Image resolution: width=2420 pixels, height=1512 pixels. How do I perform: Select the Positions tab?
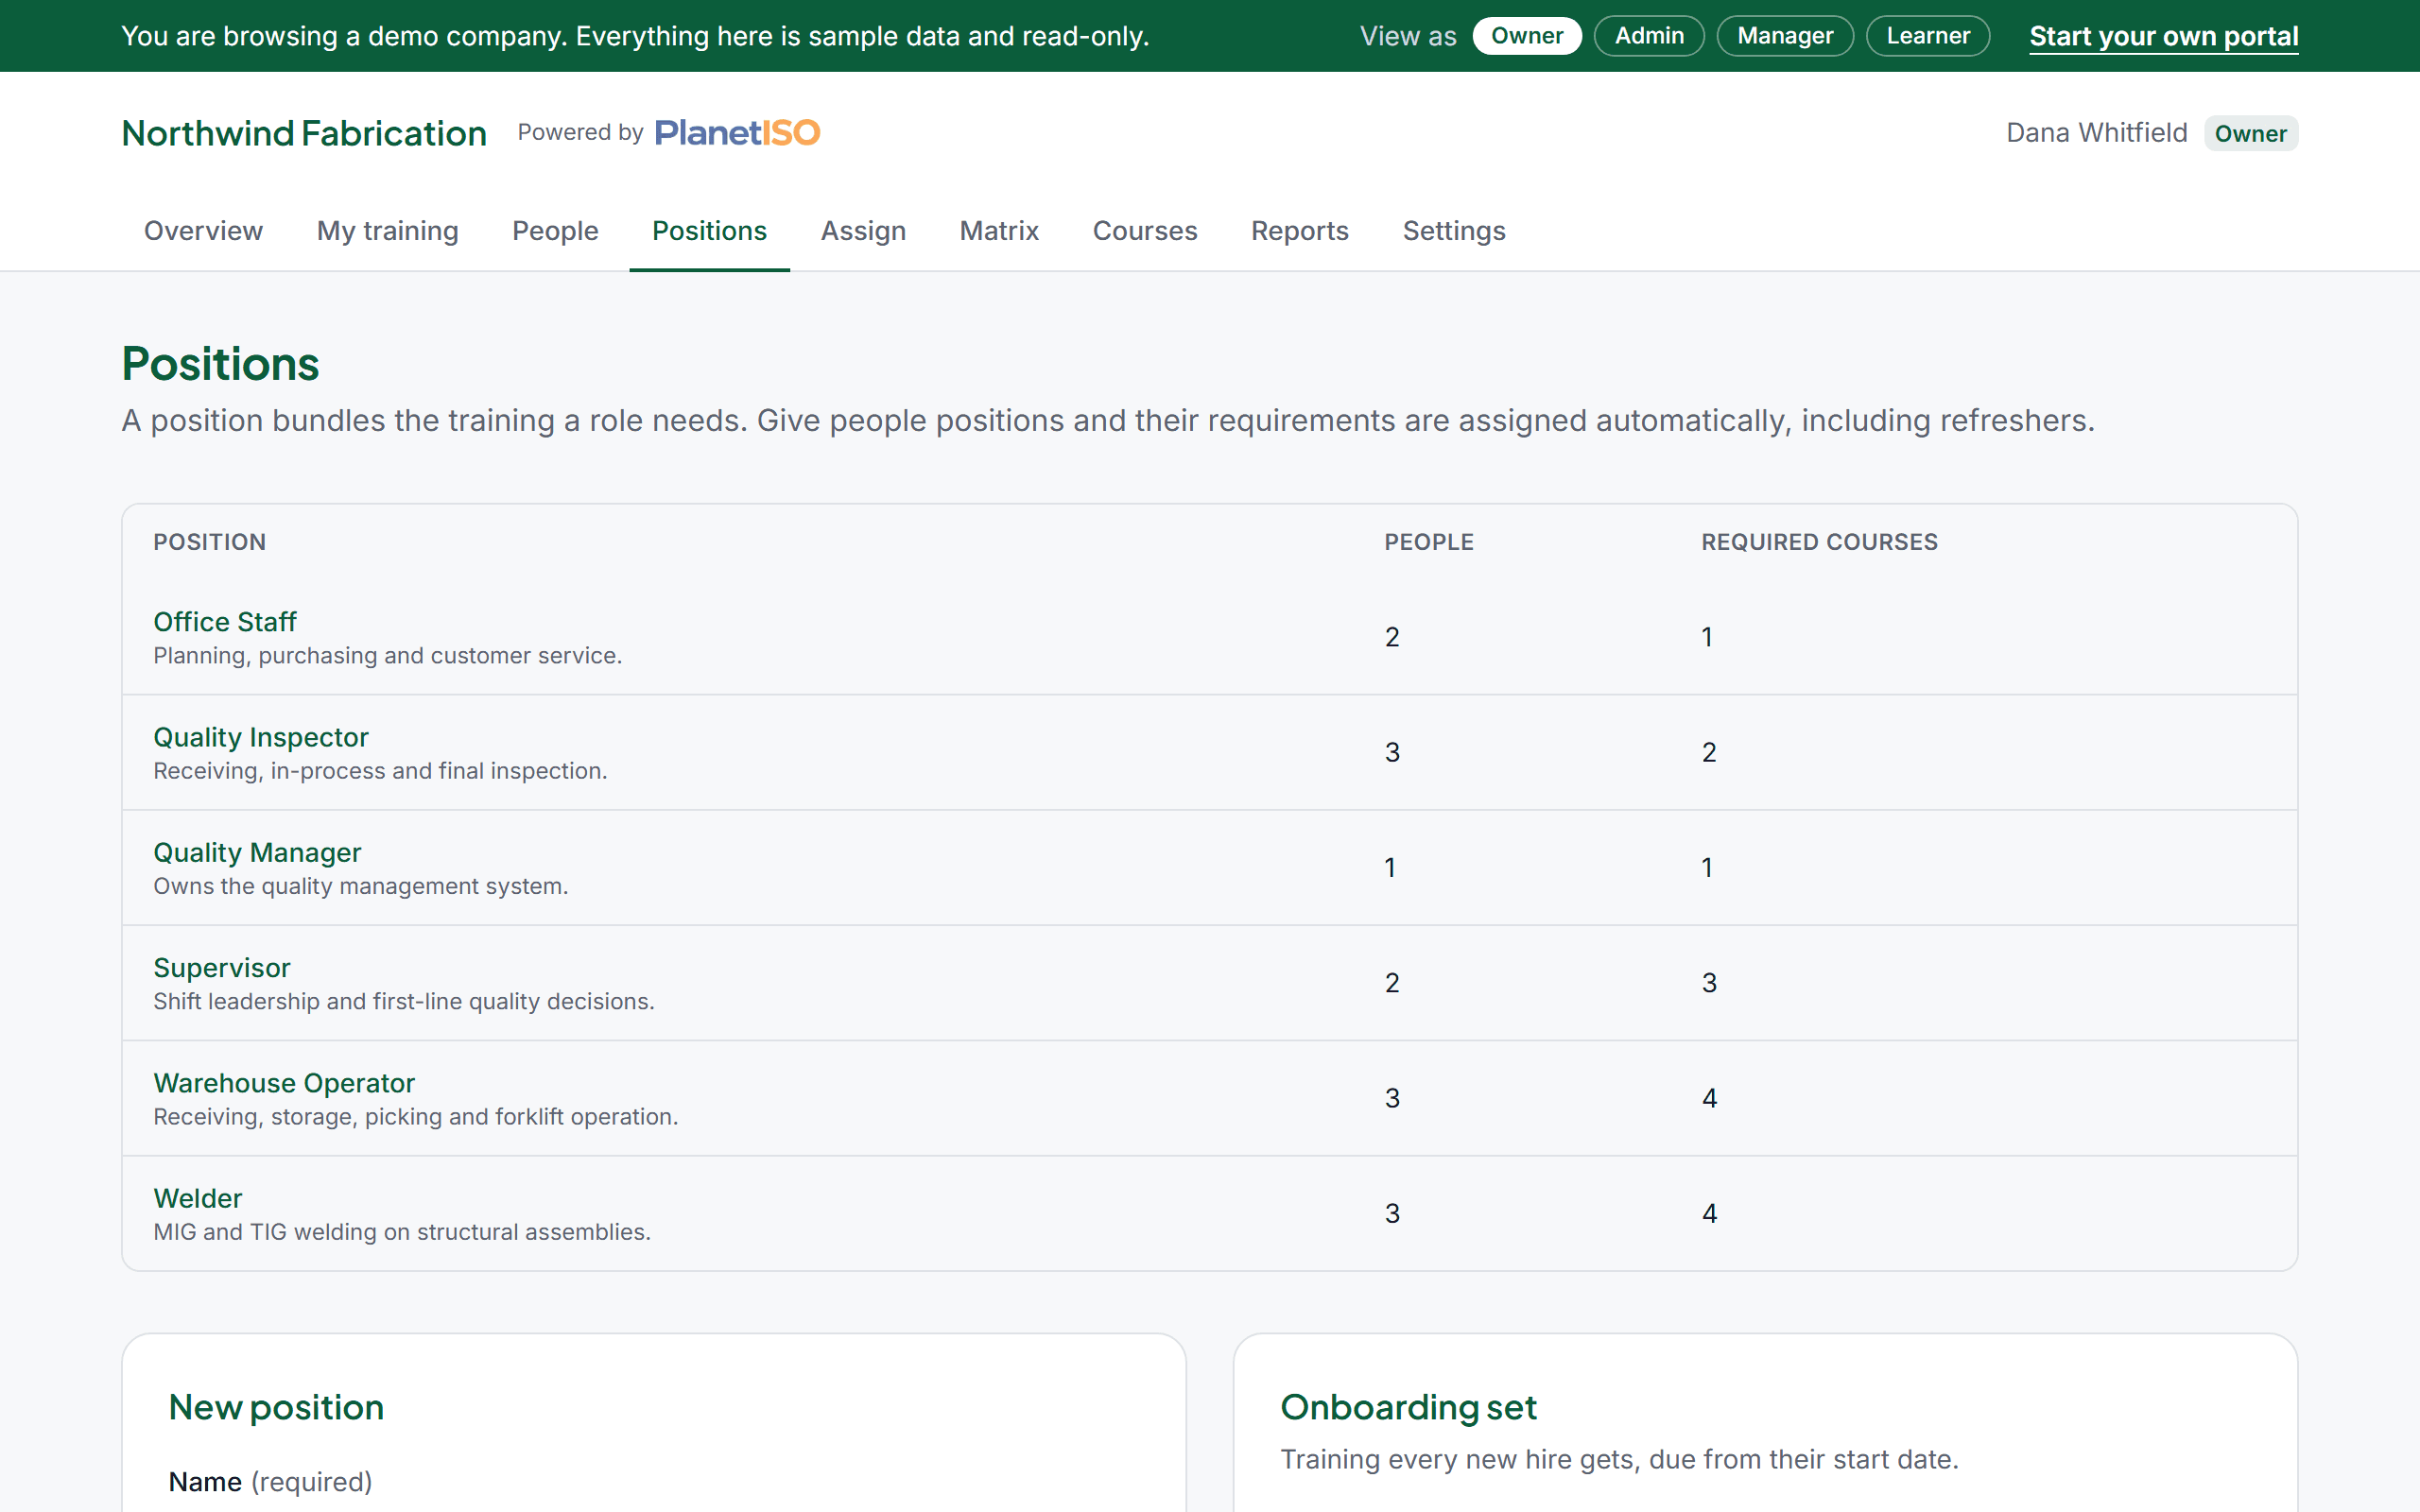coord(709,231)
